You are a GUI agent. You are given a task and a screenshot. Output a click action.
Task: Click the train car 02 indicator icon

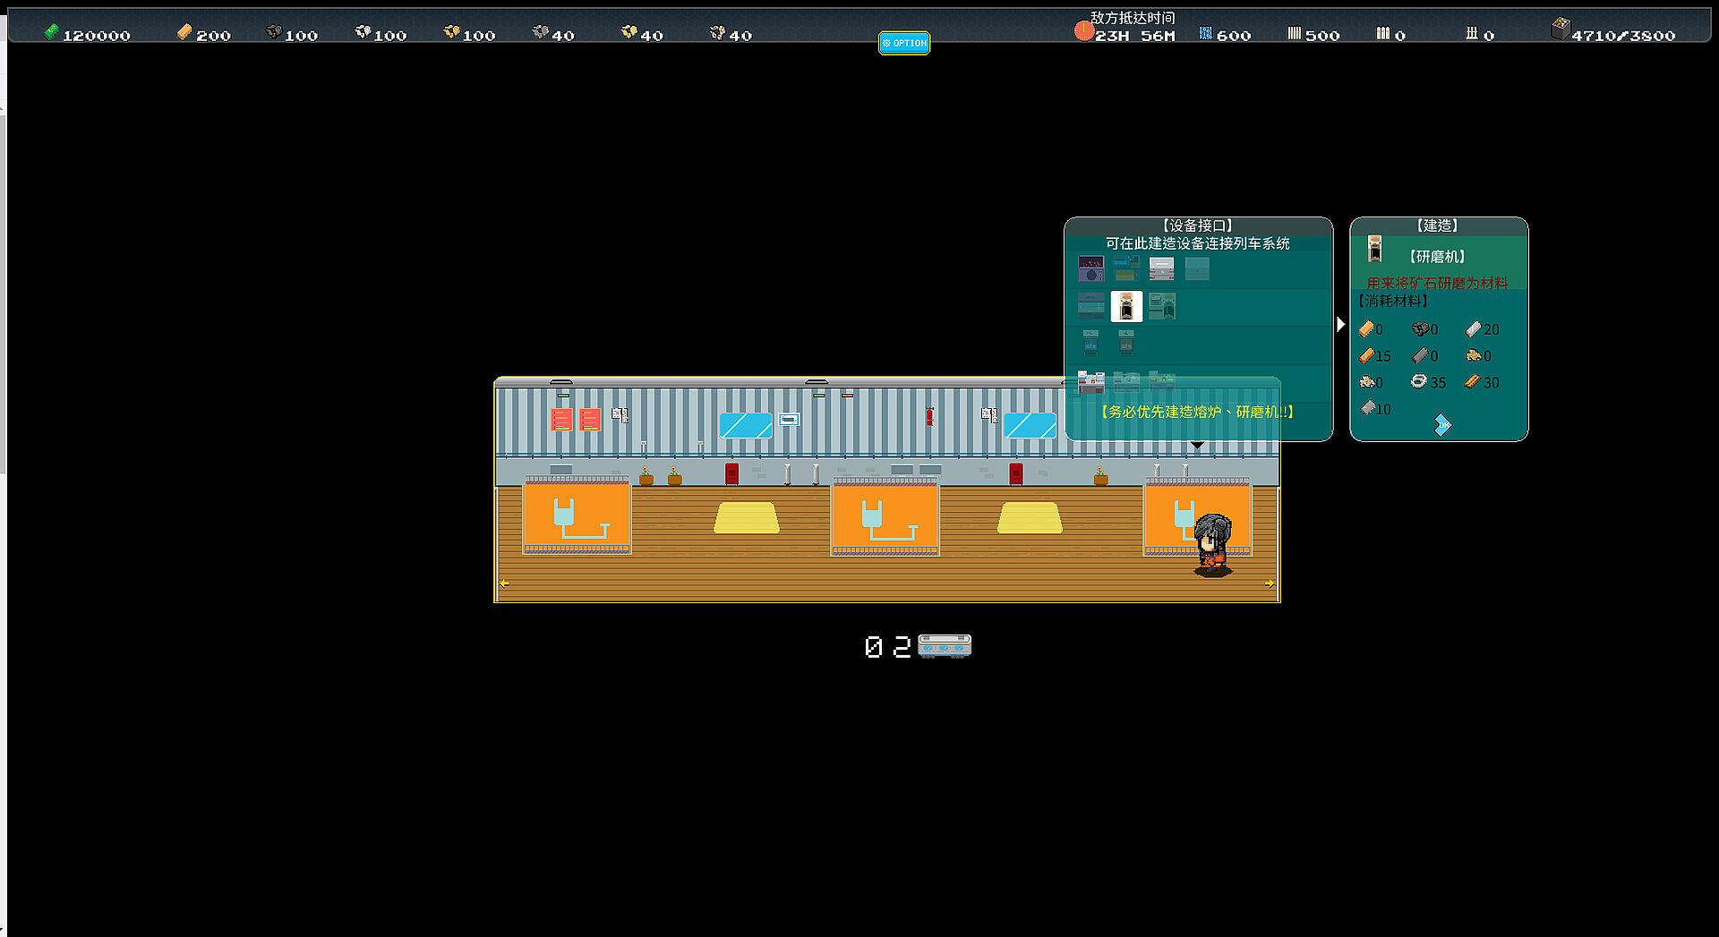click(x=945, y=645)
